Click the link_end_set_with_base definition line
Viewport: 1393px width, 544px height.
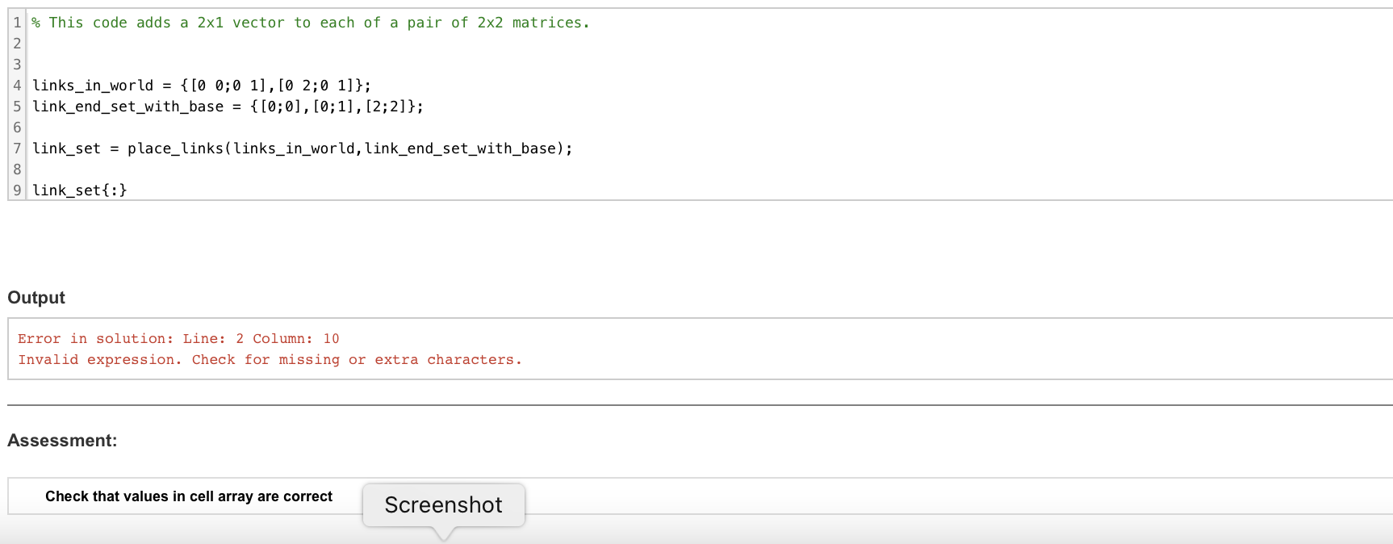point(228,107)
